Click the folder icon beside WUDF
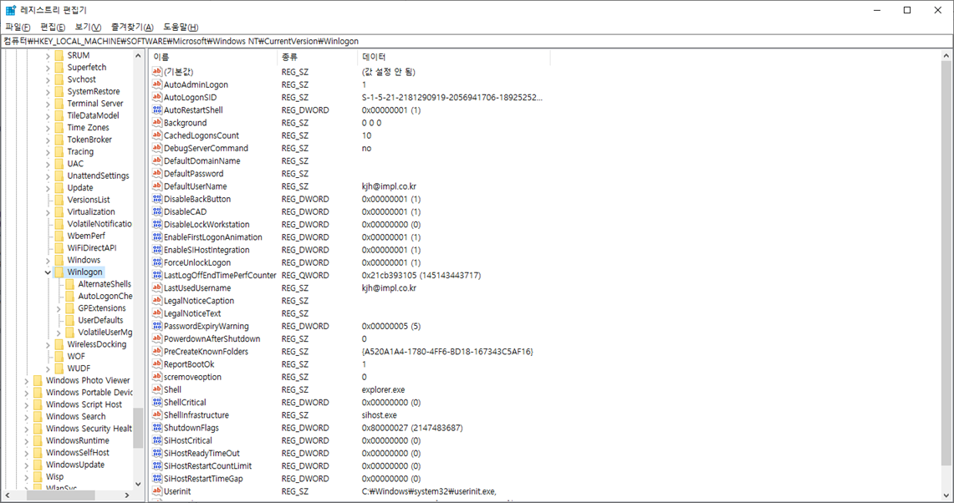954x503 pixels. point(59,368)
